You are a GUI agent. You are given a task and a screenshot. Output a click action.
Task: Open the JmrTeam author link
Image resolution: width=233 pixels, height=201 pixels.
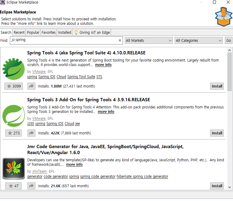tap(39, 171)
